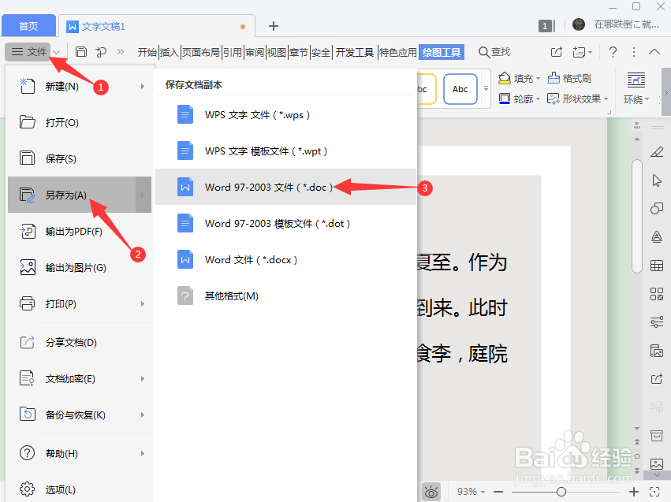The height and width of the screenshot is (502, 671).
Task: Select the cursor/select icon in right sidebar
Action: tap(657, 180)
